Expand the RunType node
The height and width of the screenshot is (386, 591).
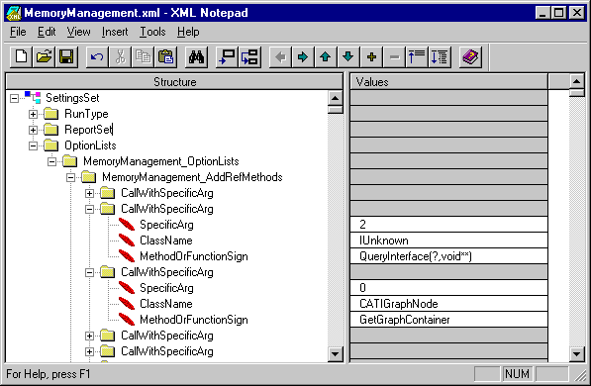34,114
